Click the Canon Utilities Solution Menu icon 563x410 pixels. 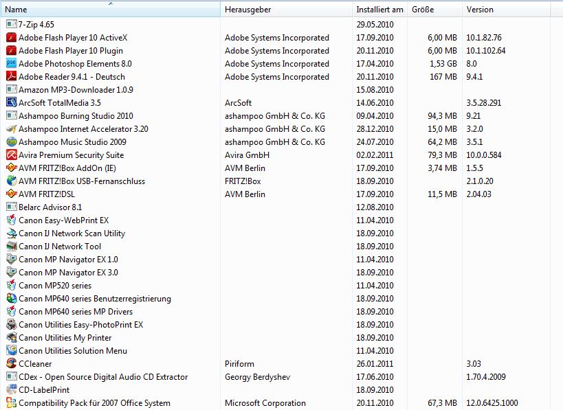click(x=12, y=350)
